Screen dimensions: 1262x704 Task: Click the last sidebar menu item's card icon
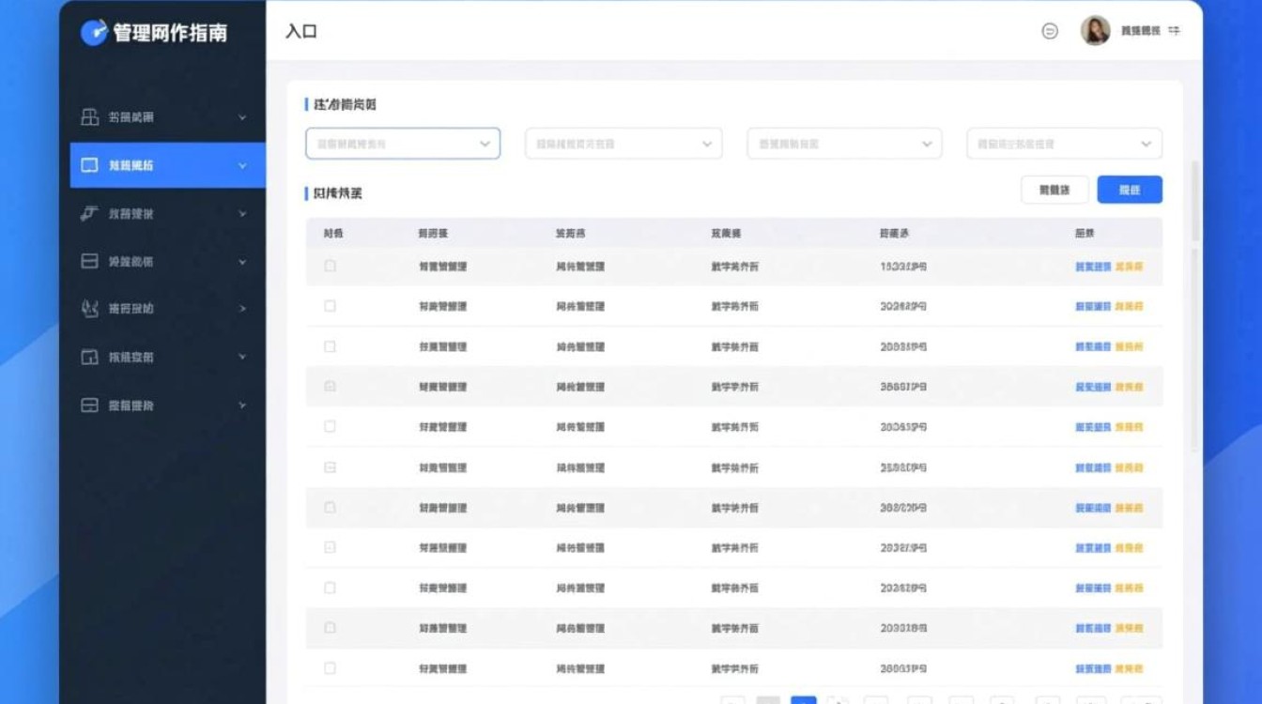tap(89, 406)
